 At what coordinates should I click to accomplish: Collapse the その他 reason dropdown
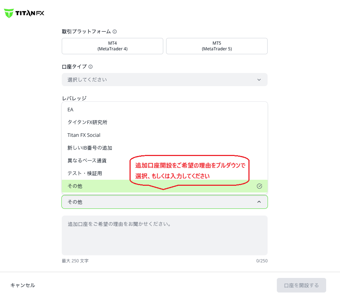(x=165, y=202)
